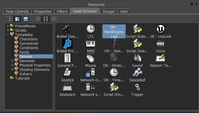
Task: Open the Properties tab
Action: [x=43, y=11]
